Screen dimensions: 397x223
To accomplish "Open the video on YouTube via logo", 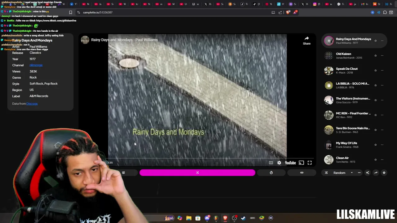I will [x=290, y=163].
